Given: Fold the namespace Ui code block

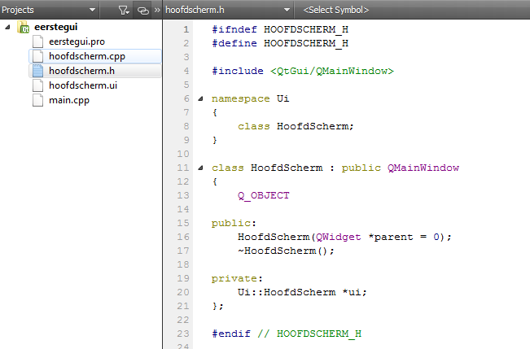Looking at the screenshot, I should pyautogui.click(x=201, y=99).
